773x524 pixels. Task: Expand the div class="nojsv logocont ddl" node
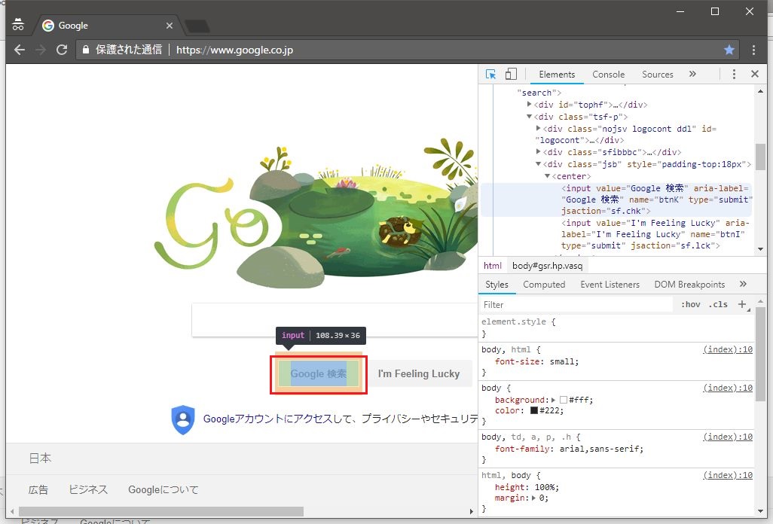(539, 128)
